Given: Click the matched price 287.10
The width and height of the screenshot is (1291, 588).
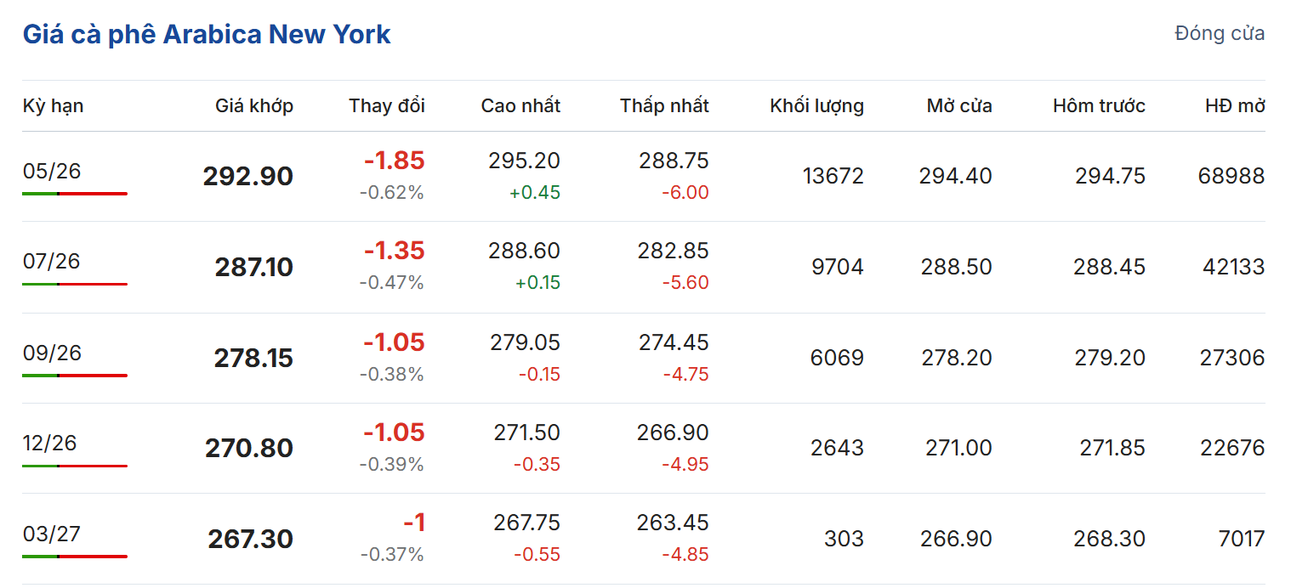Looking at the screenshot, I should (x=253, y=268).
